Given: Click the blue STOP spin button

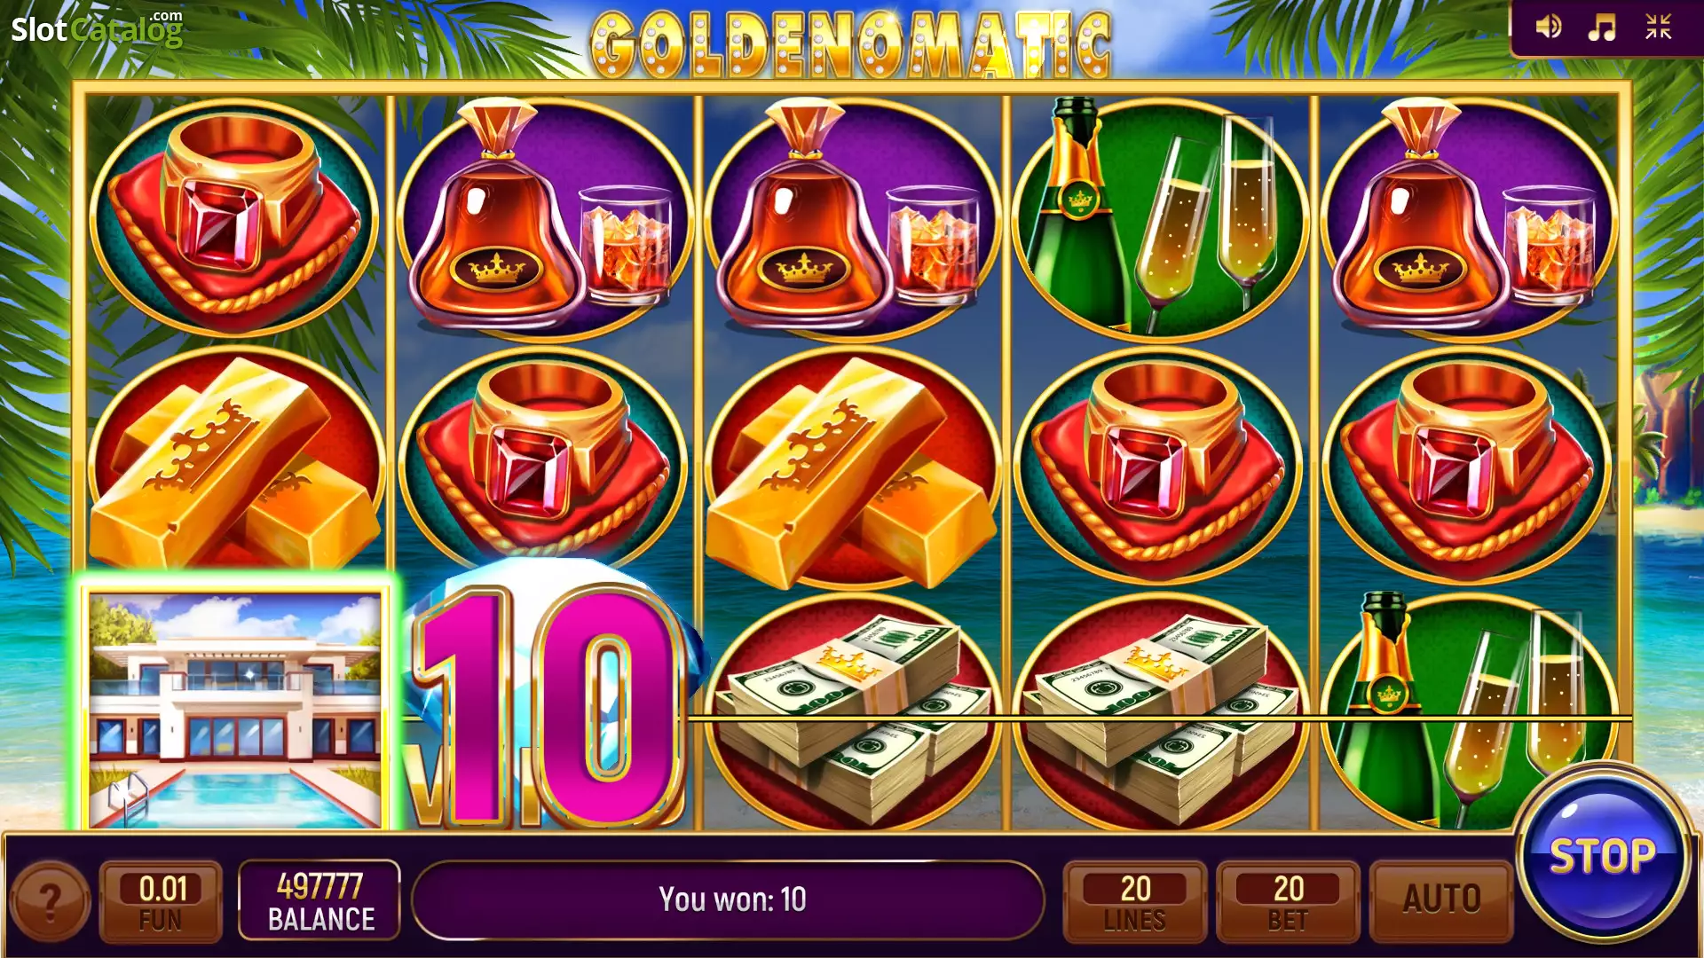Looking at the screenshot, I should point(1602,855).
